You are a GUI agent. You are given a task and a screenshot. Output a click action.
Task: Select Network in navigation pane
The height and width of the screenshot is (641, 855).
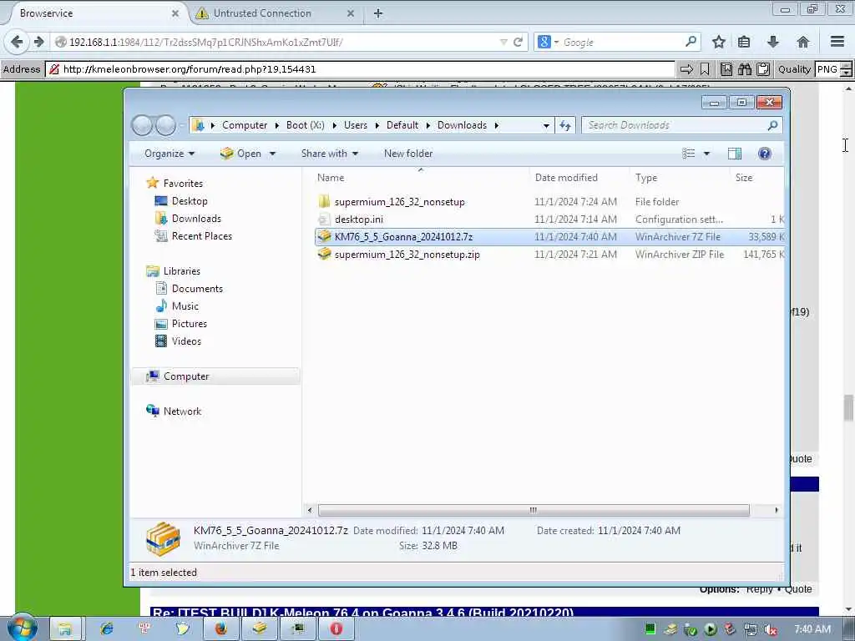coord(182,411)
